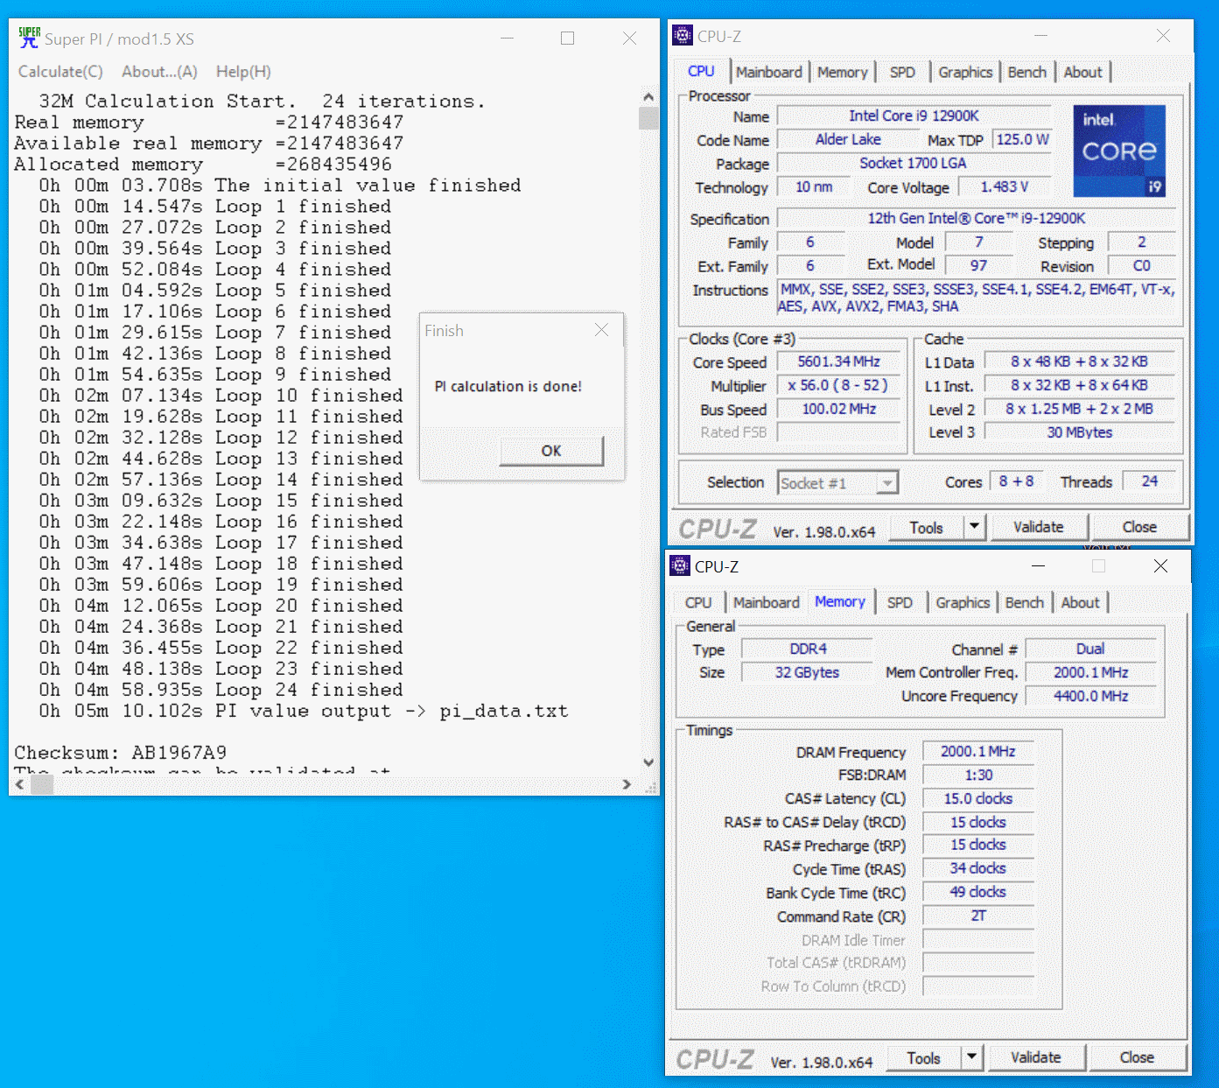This screenshot has height=1088, width=1219.
Task: Open the About...(A) menu in Super PI
Action: 159,72
